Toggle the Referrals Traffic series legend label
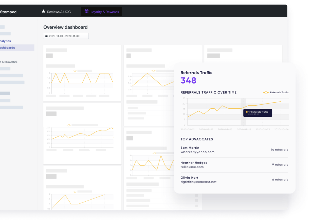 (x=279, y=92)
